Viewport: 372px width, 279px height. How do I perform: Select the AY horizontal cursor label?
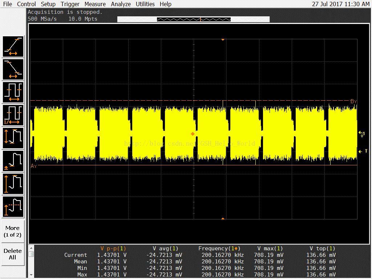tap(34, 166)
